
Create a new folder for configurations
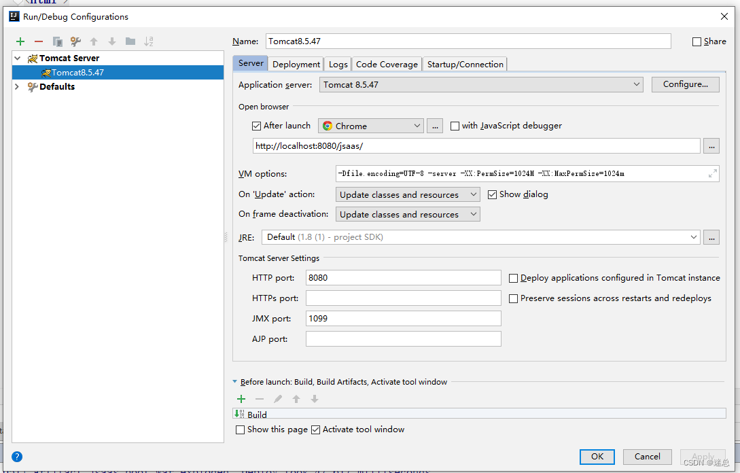(x=130, y=41)
